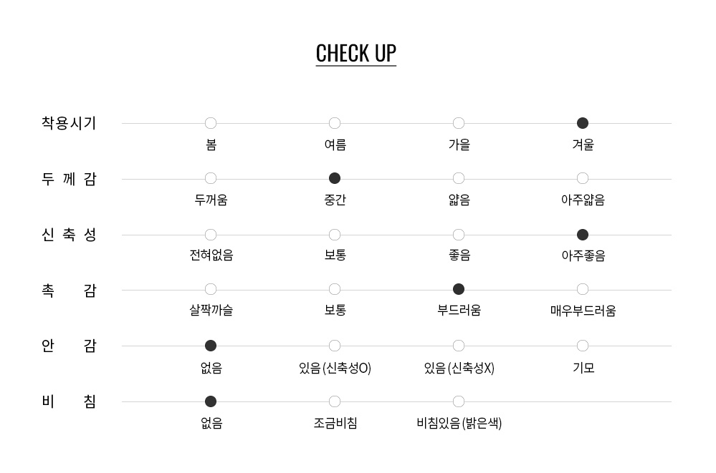Image resolution: width=716 pixels, height=473 pixels.
Task: Click the 착용시기 row label
Action: pos(69,123)
